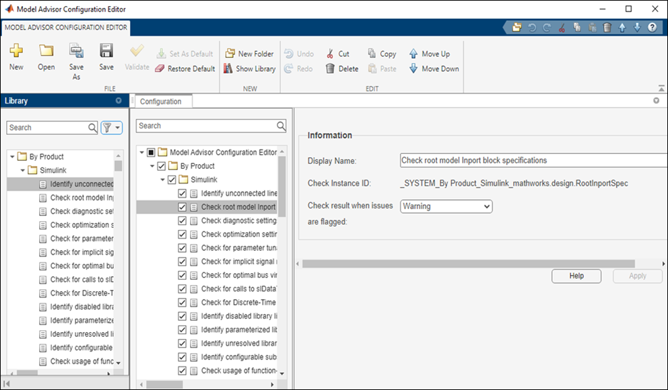
Task: Create a new configuration with the New icon
Action: (x=15, y=58)
